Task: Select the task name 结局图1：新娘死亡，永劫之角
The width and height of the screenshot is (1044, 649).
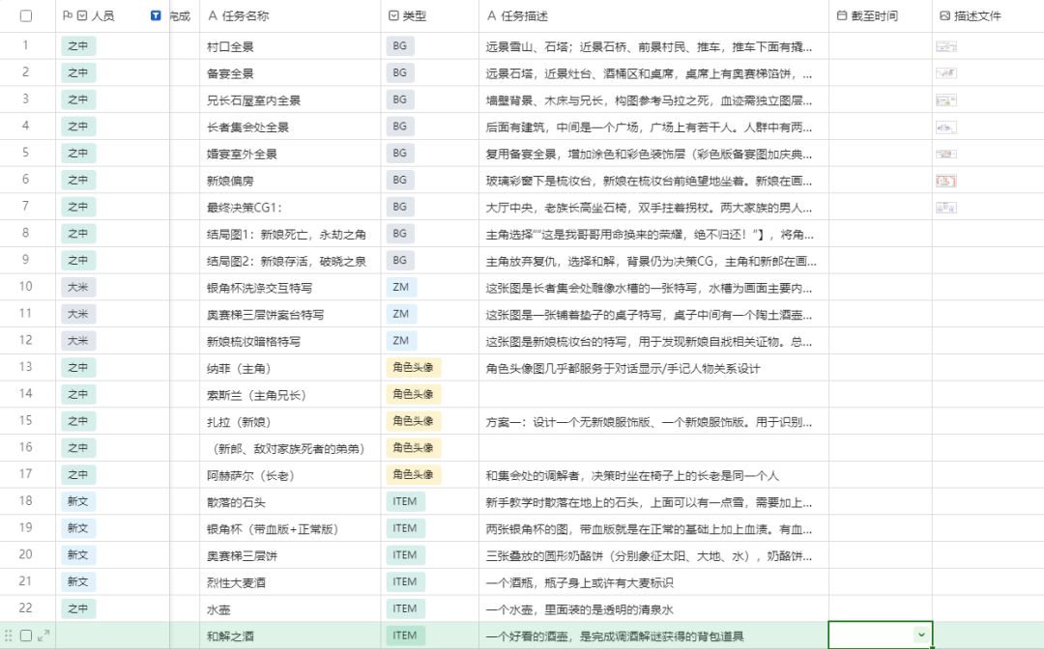Action: click(x=286, y=234)
